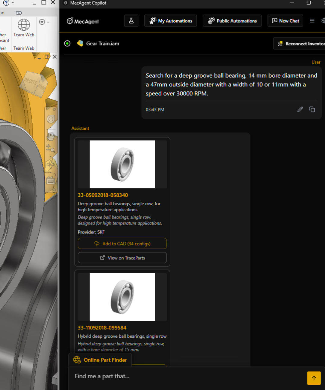Send the message with the arrow button
Image resolution: width=325 pixels, height=390 pixels.
(314, 378)
